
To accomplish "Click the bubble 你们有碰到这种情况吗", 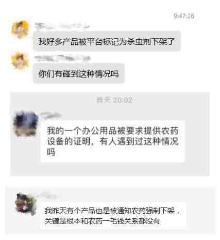I will coord(79,74).
